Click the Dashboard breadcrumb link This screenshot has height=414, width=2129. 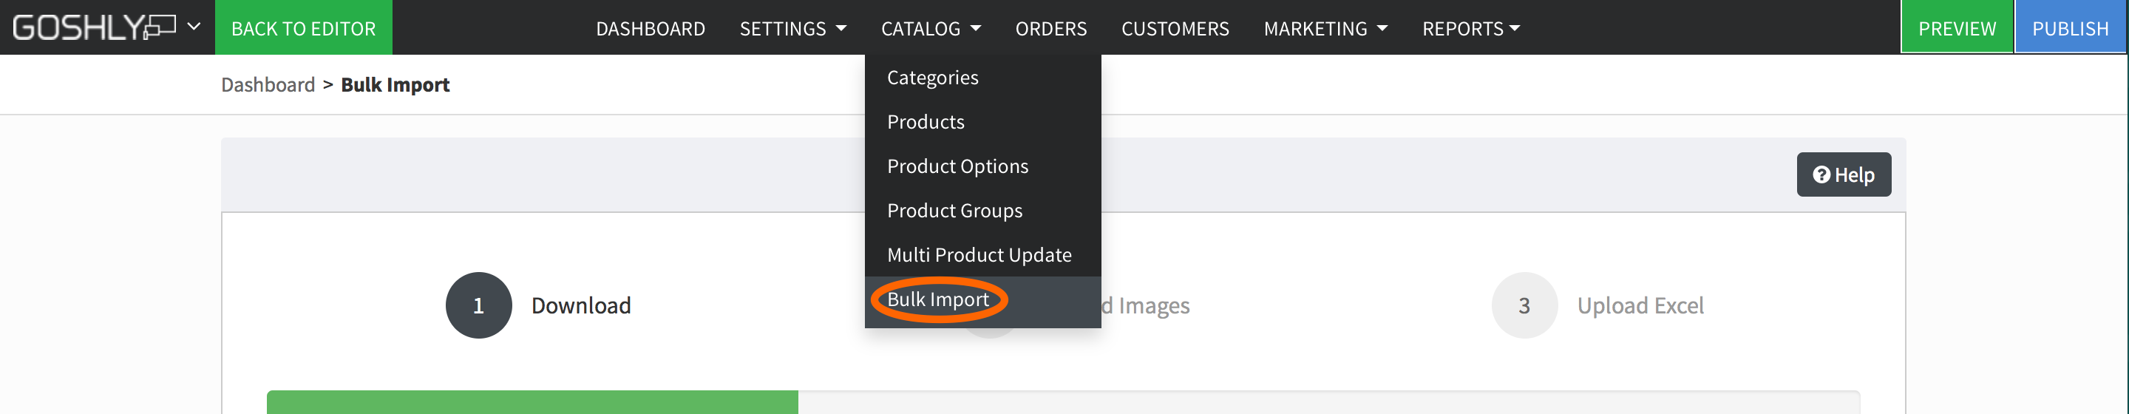(268, 85)
